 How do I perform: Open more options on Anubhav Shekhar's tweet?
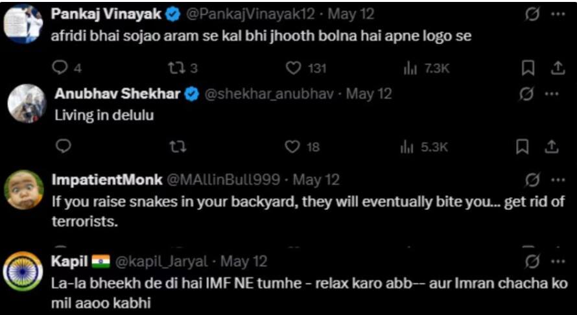click(552, 94)
